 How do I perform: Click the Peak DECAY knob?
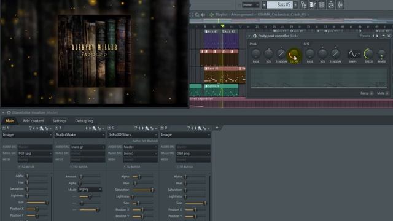[294, 53]
